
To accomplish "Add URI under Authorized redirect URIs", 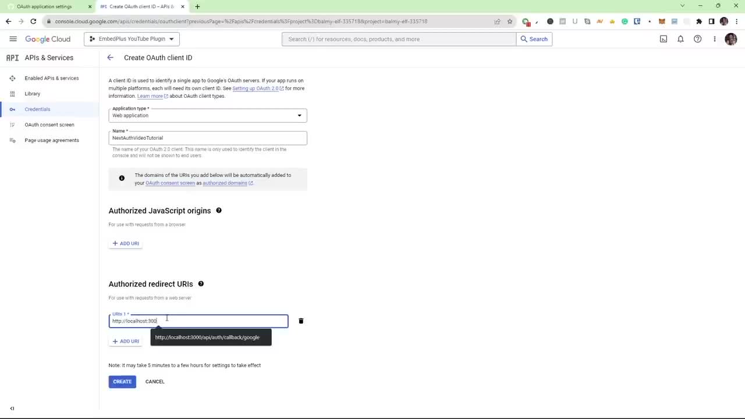I will (126, 341).
